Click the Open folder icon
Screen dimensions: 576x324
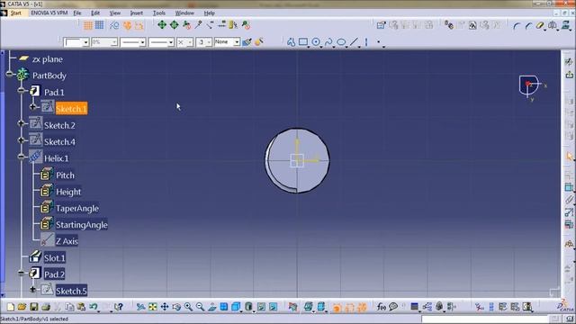click(22, 307)
